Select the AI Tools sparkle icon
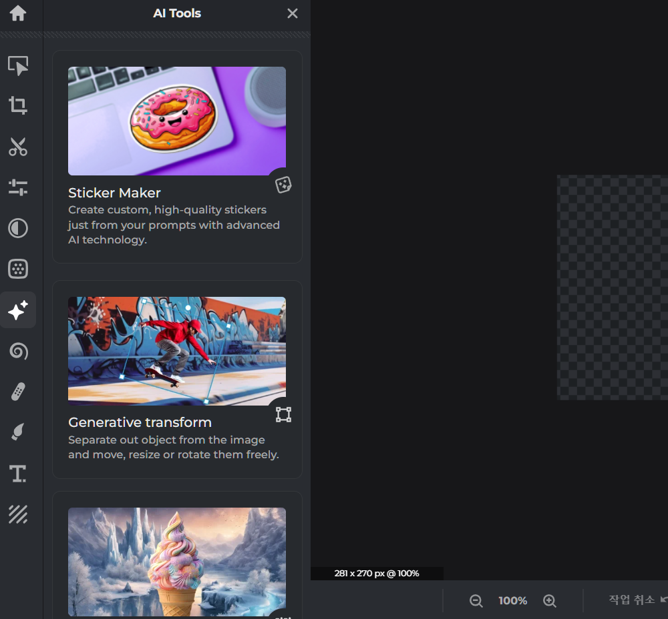 pyautogui.click(x=18, y=309)
